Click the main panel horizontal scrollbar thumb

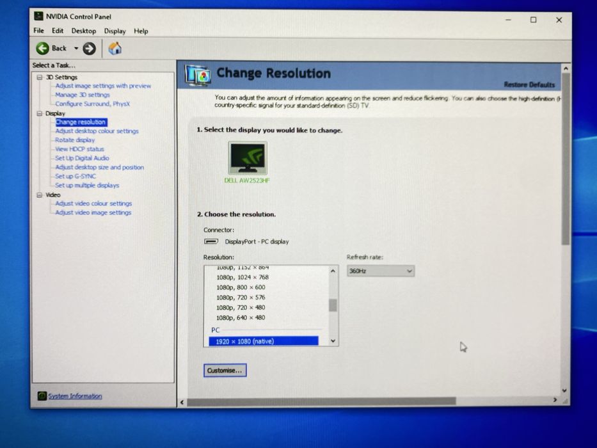click(321, 401)
